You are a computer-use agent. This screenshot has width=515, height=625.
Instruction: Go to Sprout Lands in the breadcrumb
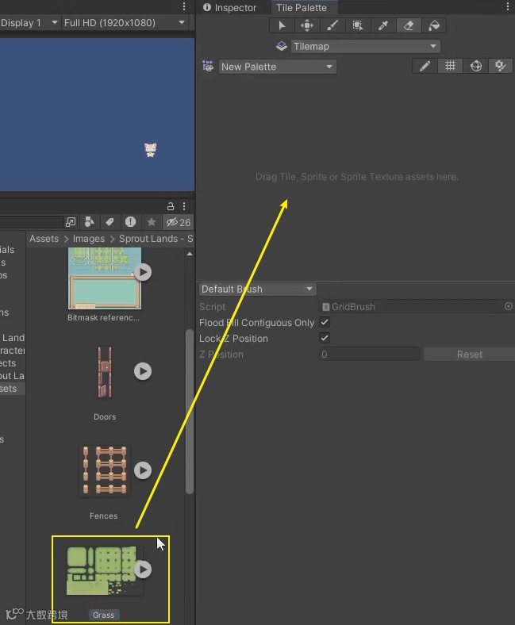point(156,239)
